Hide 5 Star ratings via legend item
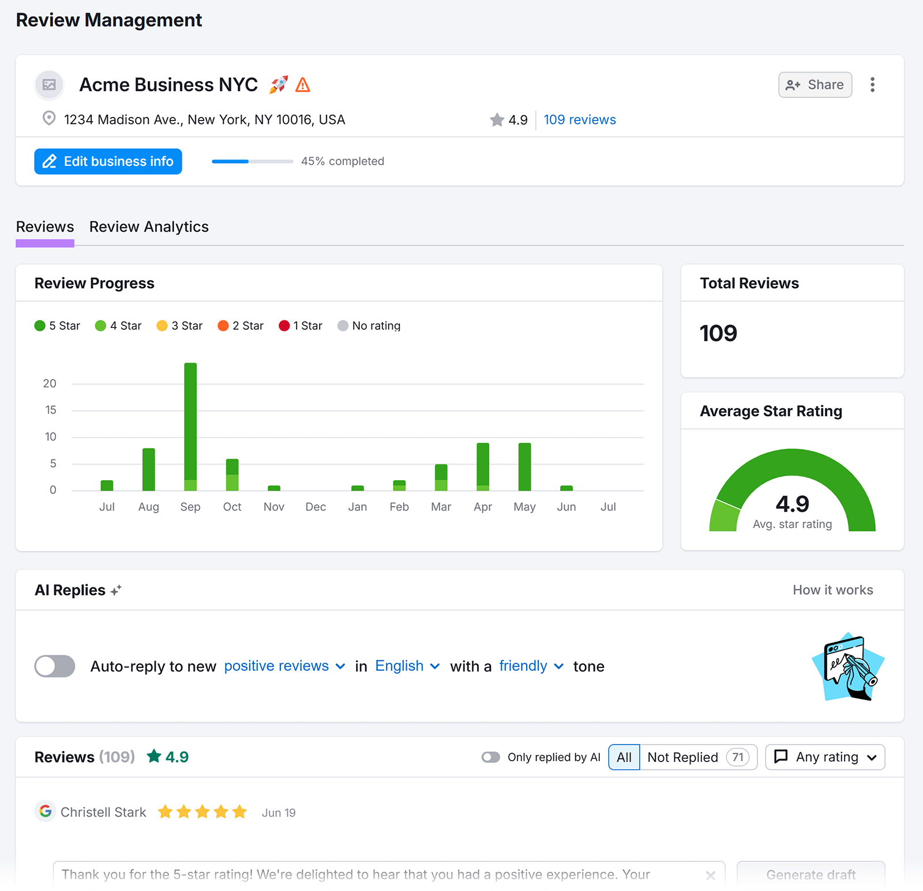Viewport: 923px width, 891px height. tap(57, 325)
